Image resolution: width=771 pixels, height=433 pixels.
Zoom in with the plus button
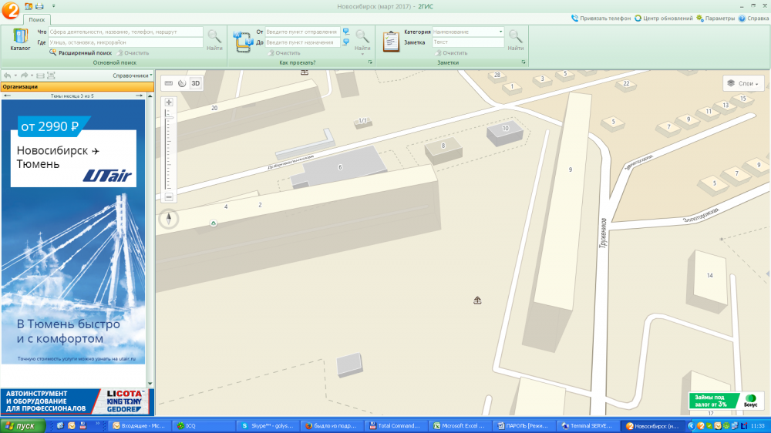(169, 102)
